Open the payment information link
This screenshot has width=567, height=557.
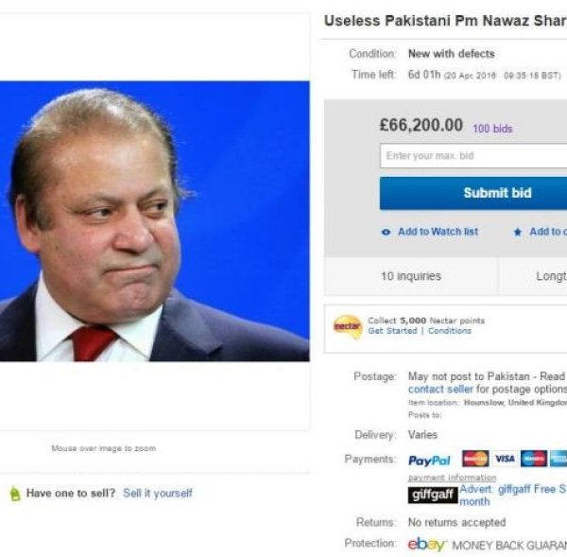452,478
